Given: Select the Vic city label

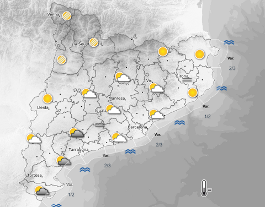Looking at the screenshot, I should point(149,80).
